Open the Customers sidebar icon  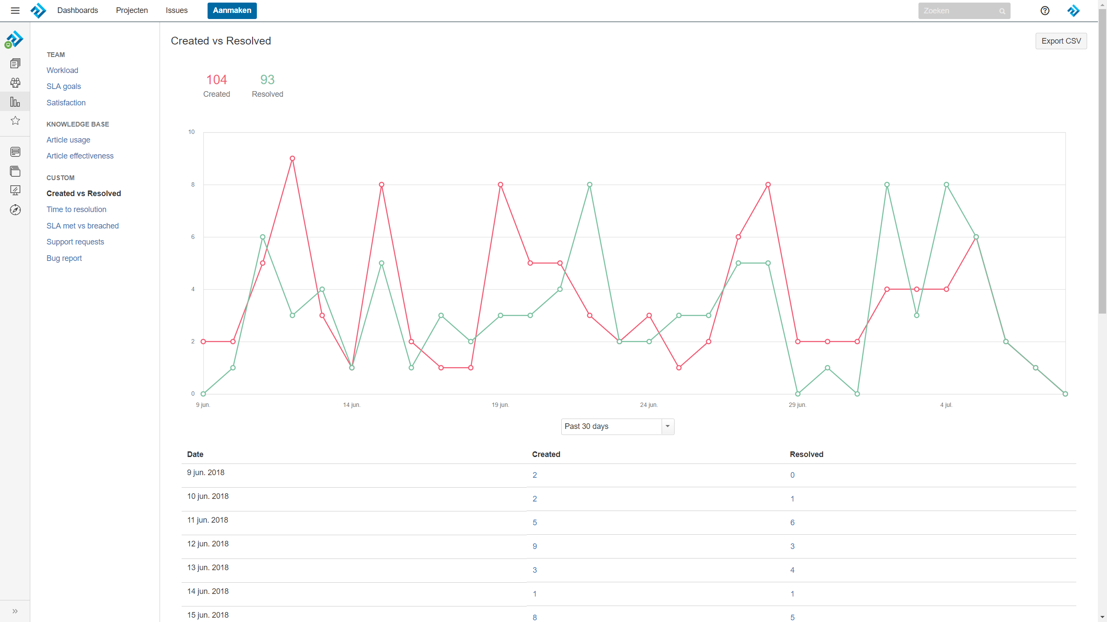pyautogui.click(x=15, y=83)
